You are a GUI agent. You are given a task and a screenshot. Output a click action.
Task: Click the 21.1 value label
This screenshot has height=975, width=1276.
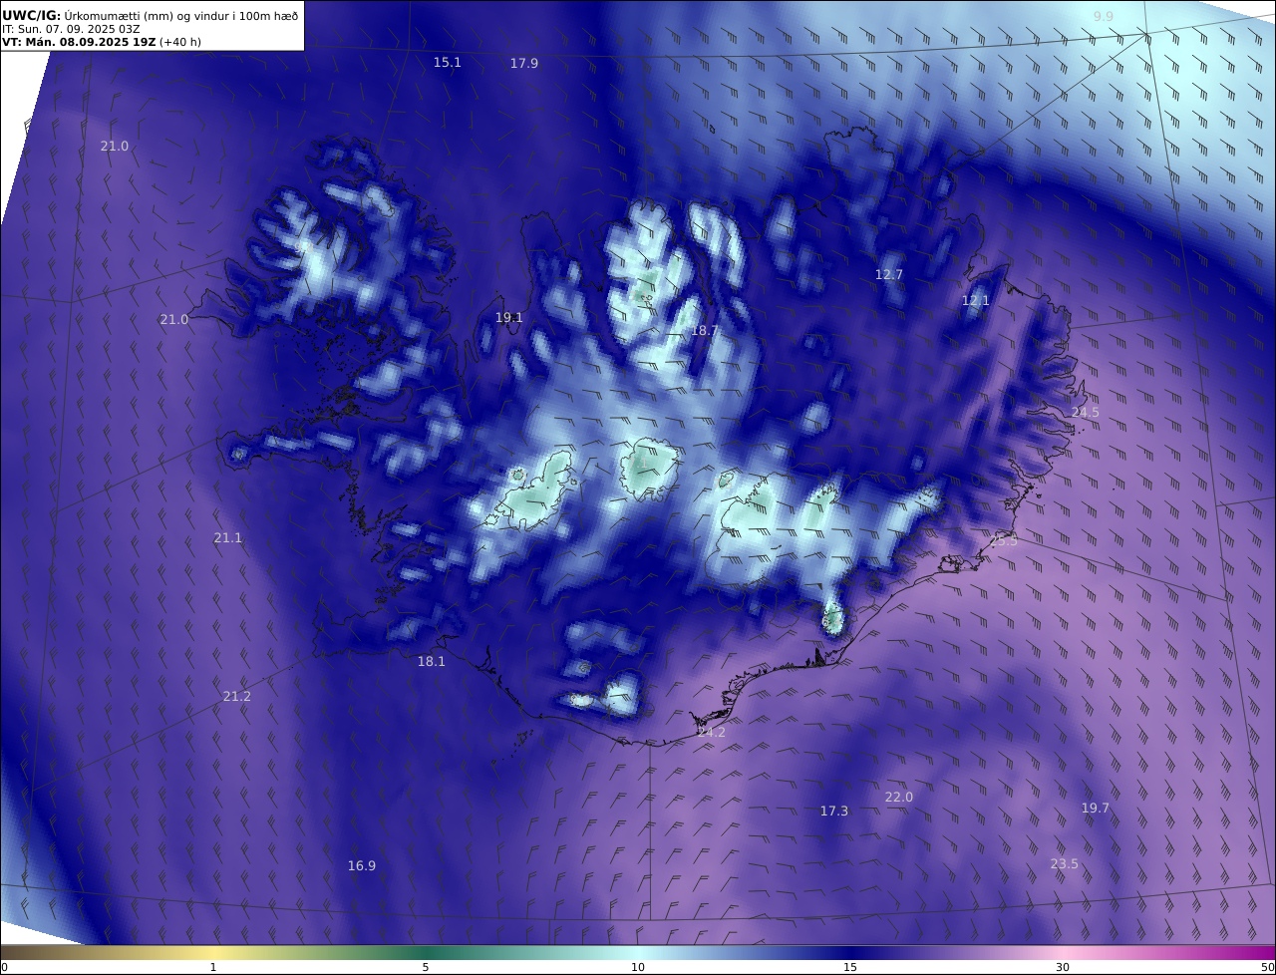point(227,537)
